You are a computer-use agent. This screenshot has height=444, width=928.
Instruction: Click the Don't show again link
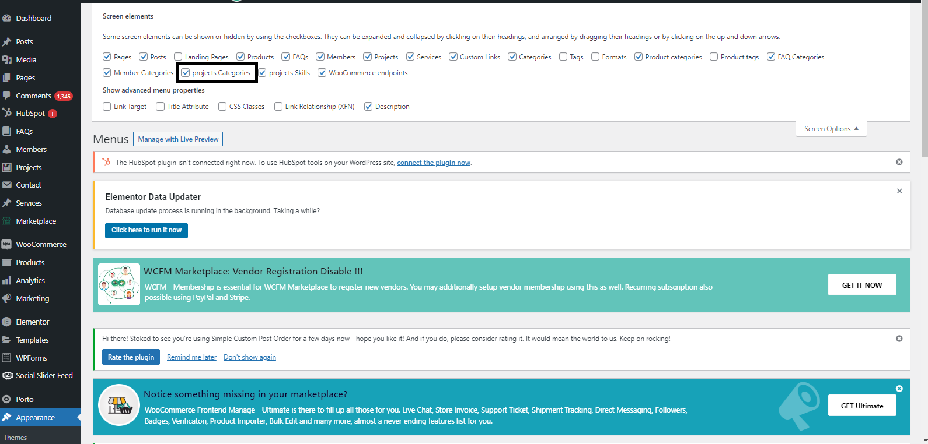(x=250, y=357)
